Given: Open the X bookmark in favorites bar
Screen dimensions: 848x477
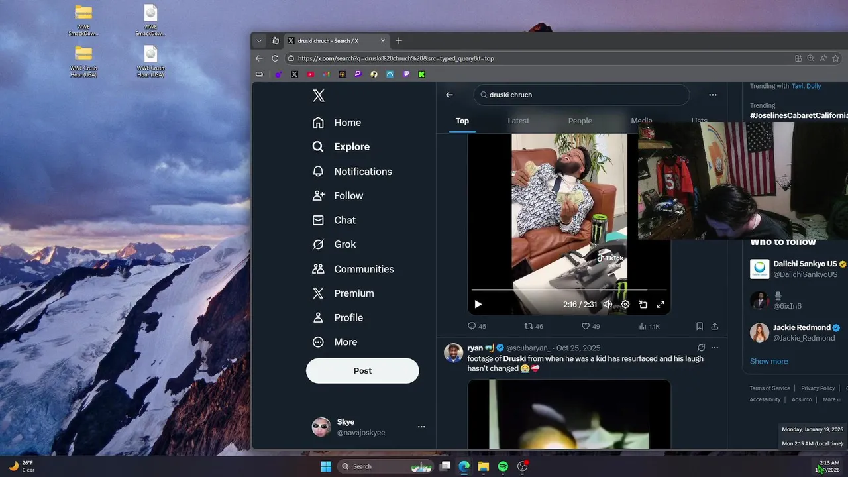Looking at the screenshot, I should click(295, 74).
